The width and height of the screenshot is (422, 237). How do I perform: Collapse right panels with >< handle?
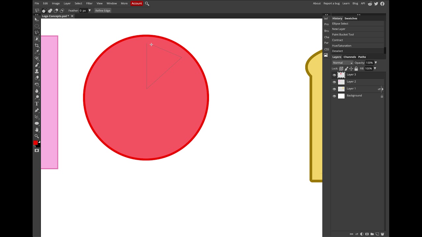click(x=359, y=14)
